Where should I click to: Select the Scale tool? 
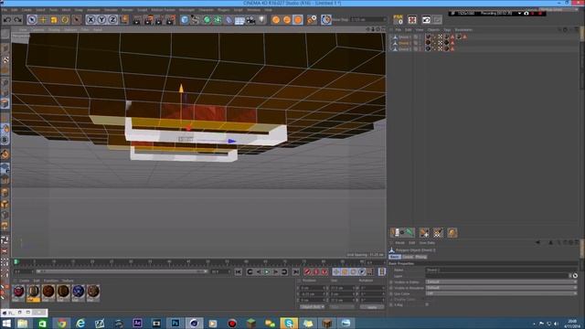click(x=54, y=20)
